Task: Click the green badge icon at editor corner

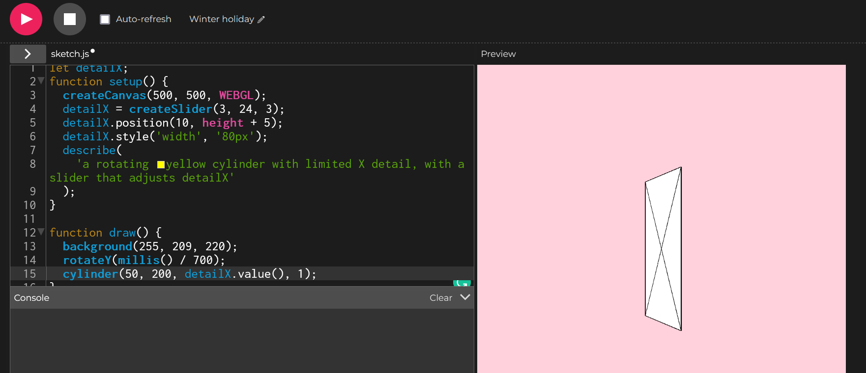Action: point(462,283)
